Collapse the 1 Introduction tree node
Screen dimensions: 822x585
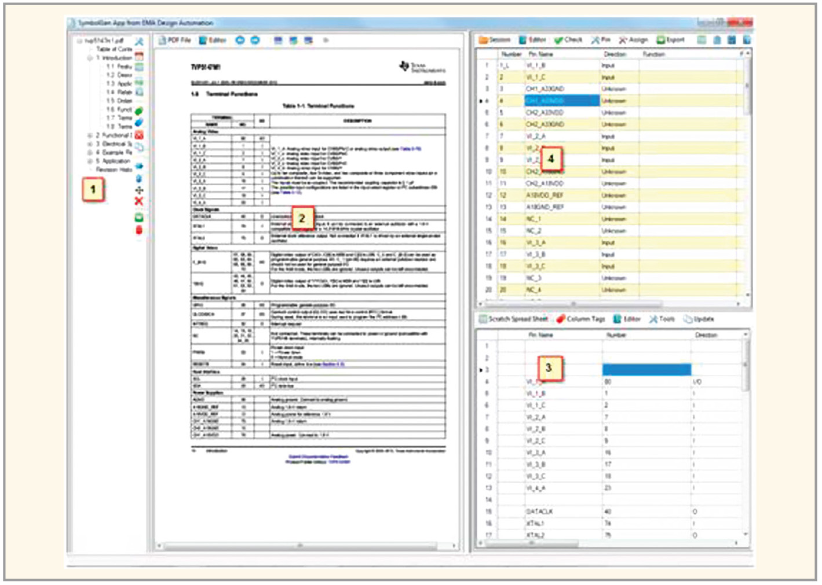(x=90, y=58)
